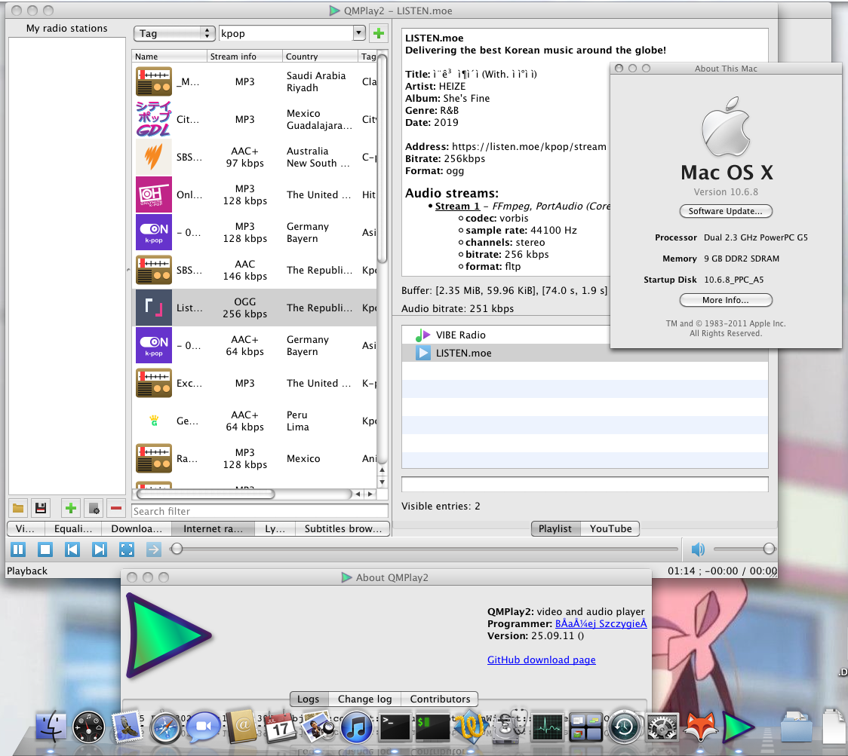Switch to Logs tab in About QMPlay2
848x756 pixels.
point(309,699)
